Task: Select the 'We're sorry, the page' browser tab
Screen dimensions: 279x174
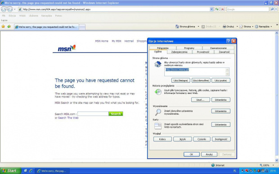Action: [46, 27]
